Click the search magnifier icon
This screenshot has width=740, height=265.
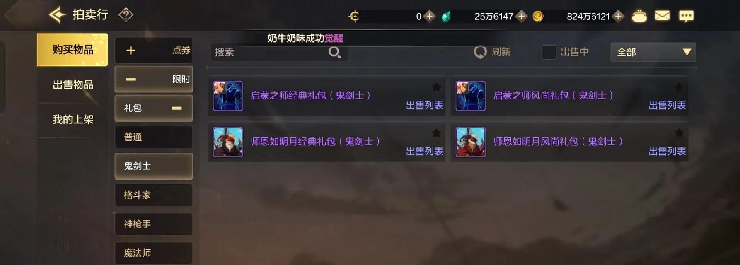click(334, 52)
